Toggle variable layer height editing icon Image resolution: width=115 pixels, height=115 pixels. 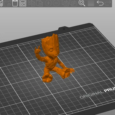pyautogui.click(x=91, y=3)
